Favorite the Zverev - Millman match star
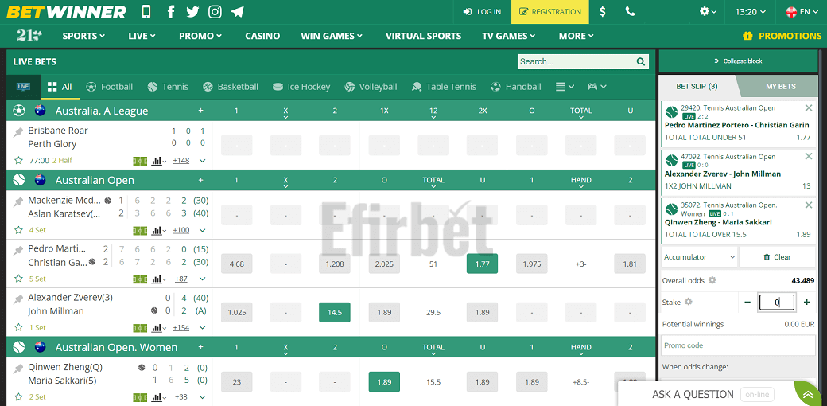Screen dimensions: 827x406 pyautogui.click(x=18, y=327)
